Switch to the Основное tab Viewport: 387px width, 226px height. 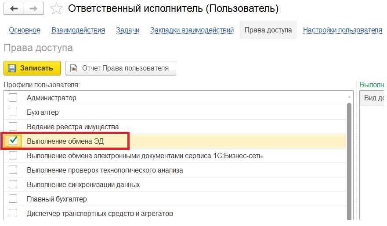point(25,30)
